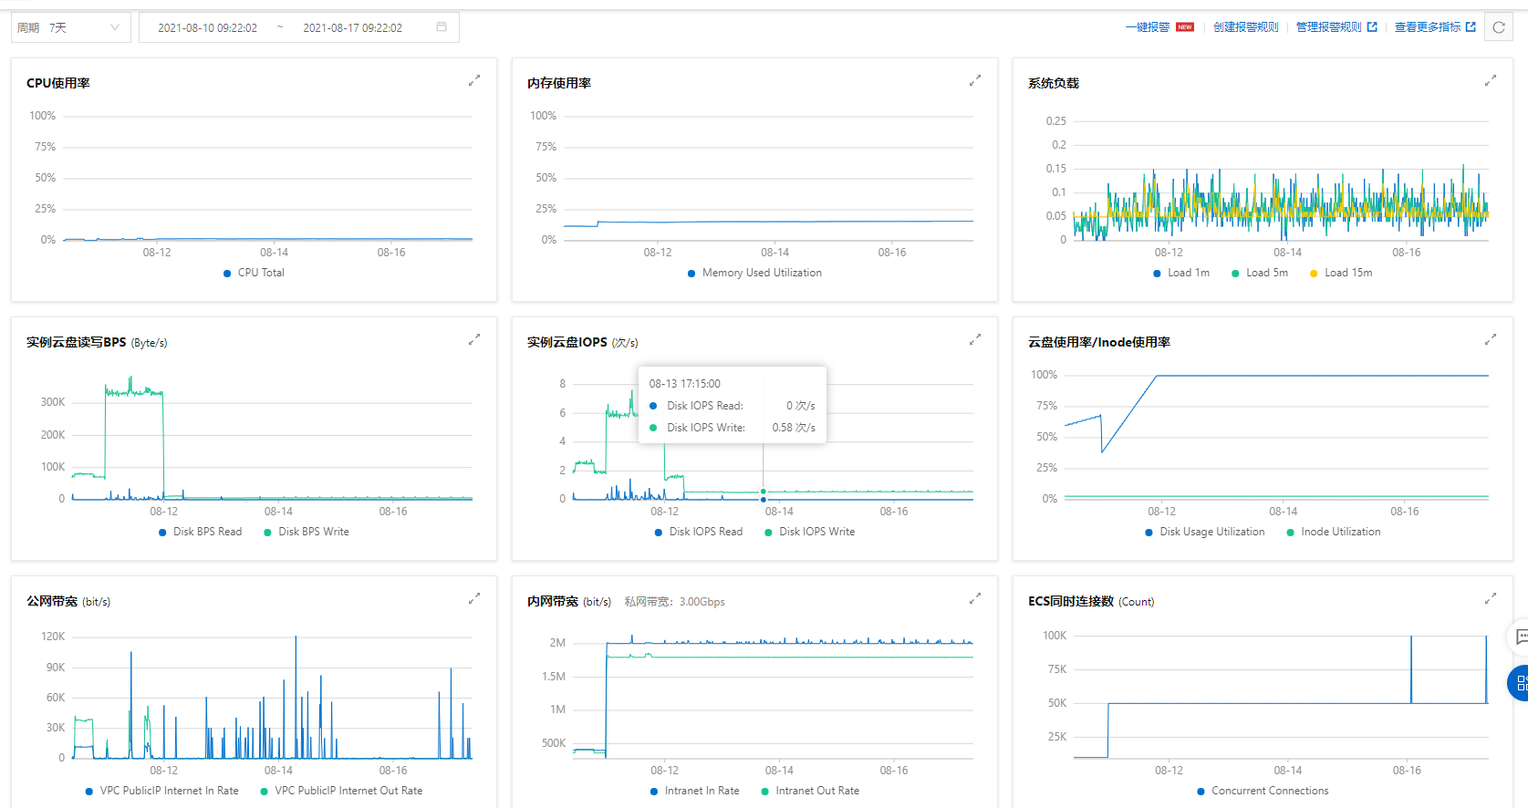This screenshot has width=1528, height=808.
Task: Open the 查看更多指标 external link
Action: [1435, 27]
